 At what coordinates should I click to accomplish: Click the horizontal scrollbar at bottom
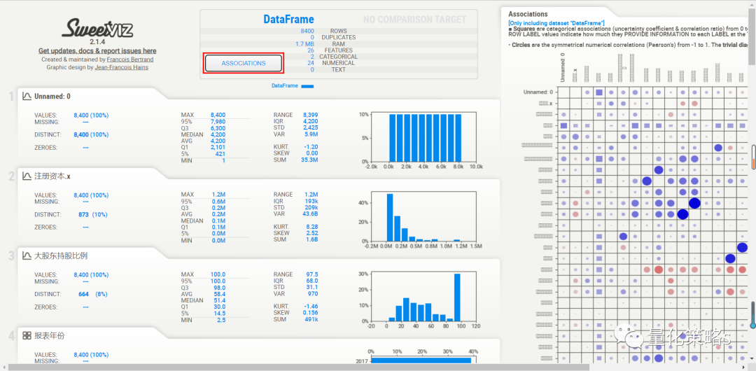coord(298,367)
